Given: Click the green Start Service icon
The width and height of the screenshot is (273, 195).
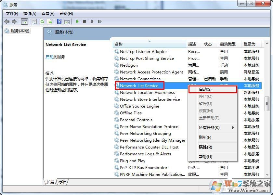Looking at the screenshot, I should click(x=77, y=21).
